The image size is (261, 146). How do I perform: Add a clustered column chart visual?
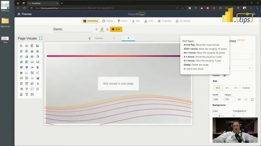click(38, 46)
